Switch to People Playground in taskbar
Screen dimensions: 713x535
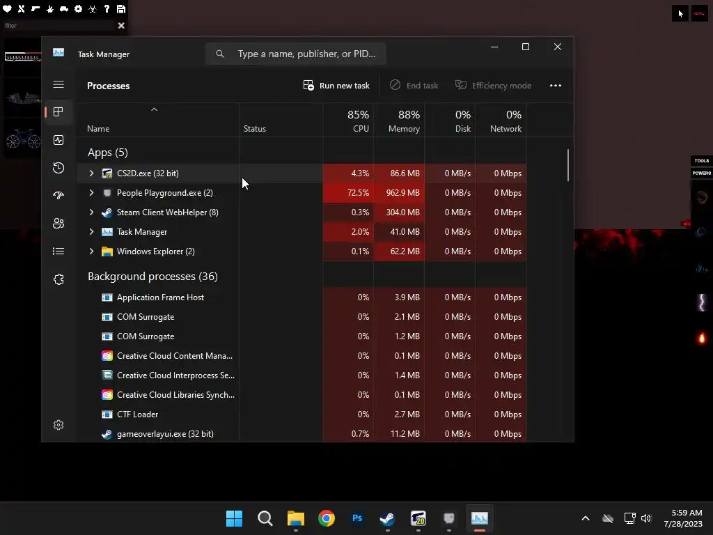pyautogui.click(x=449, y=518)
